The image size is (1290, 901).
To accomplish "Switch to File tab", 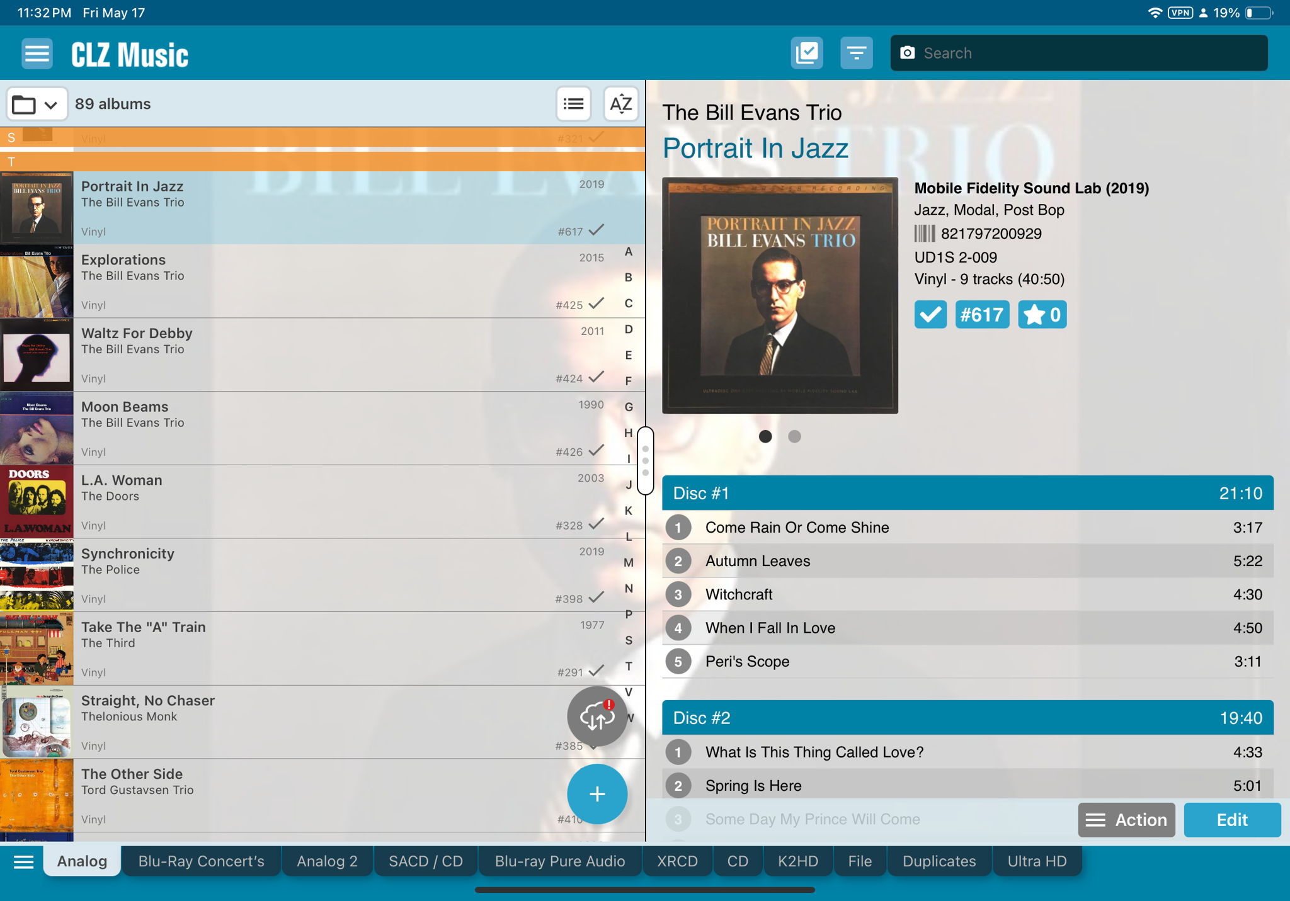I will [860, 861].
